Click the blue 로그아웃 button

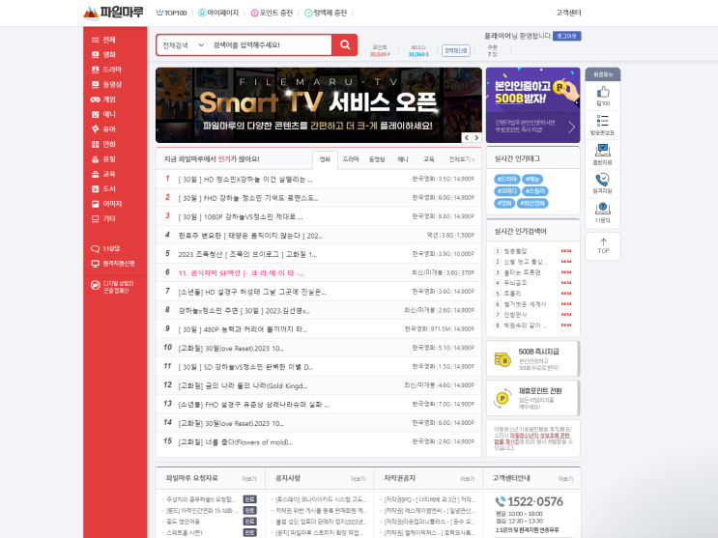click(x=567, y=36)
